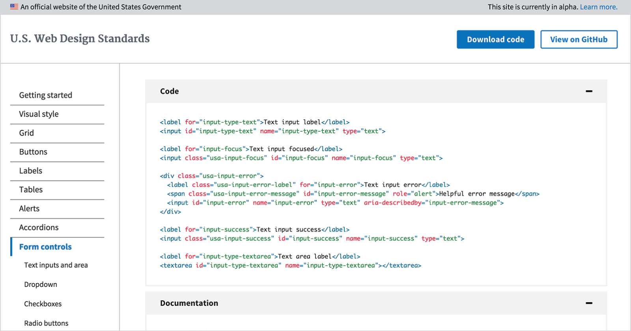Open View on GitHub button
631x331 pixels.
[x=579, y=39]
